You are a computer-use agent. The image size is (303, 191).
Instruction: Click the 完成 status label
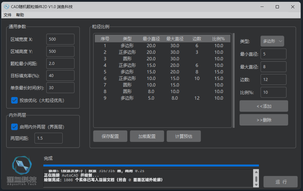pyautogui.click(x=48, y=159)
